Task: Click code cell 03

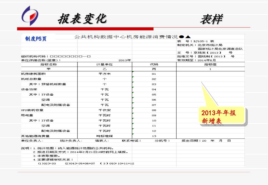Action: click(x=154, y=84)
